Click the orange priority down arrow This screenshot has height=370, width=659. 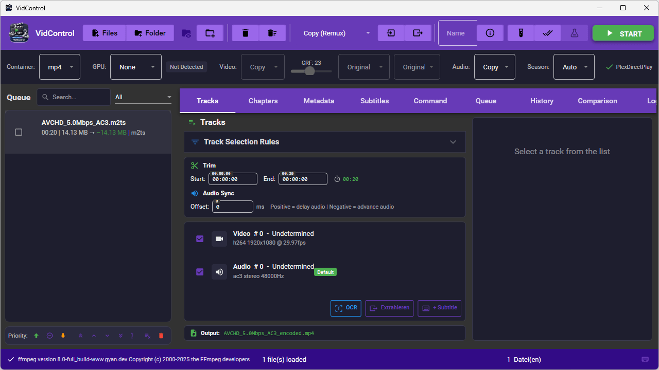pyautogui.click(x=63, y=336)
